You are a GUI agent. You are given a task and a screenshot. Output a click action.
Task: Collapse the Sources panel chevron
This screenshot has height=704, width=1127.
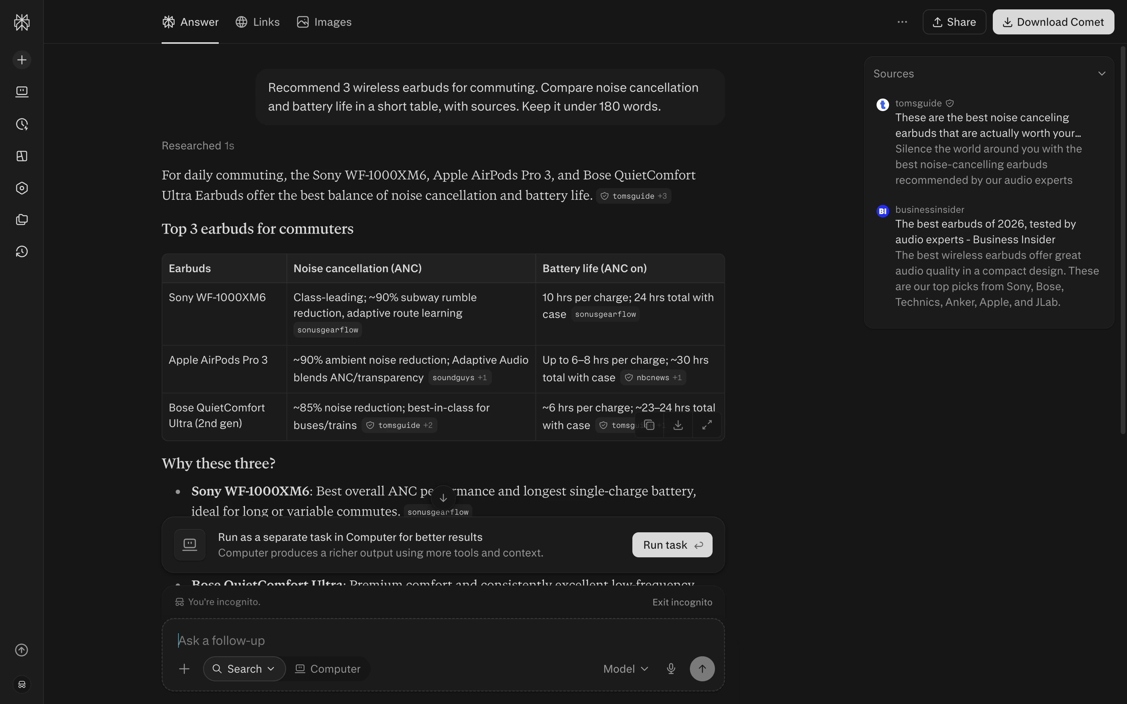[1102, 74]
